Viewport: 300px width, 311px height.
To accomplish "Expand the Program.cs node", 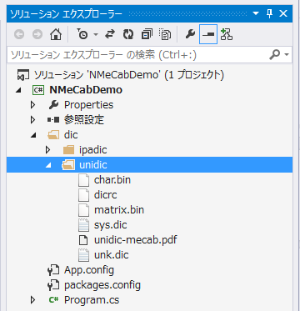I will pos(33,300).
